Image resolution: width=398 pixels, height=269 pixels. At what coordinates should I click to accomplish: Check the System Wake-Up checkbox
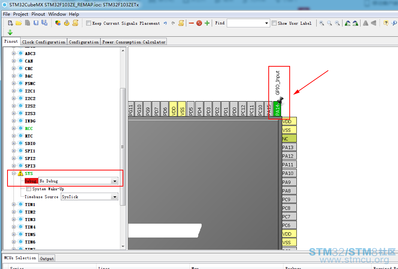29,189
